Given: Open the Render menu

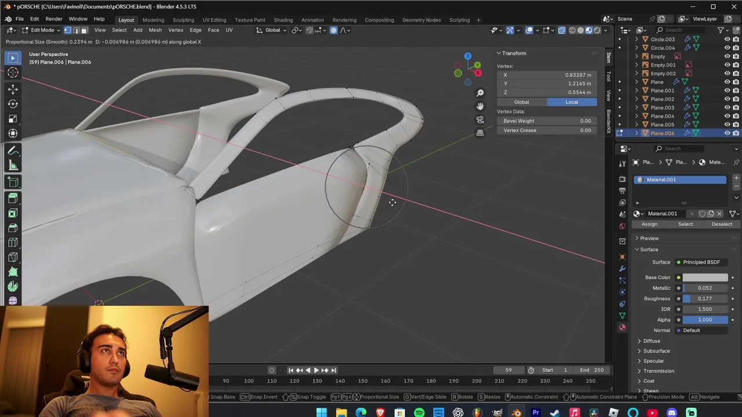Looking at the screenshot, I should [54, 19].
